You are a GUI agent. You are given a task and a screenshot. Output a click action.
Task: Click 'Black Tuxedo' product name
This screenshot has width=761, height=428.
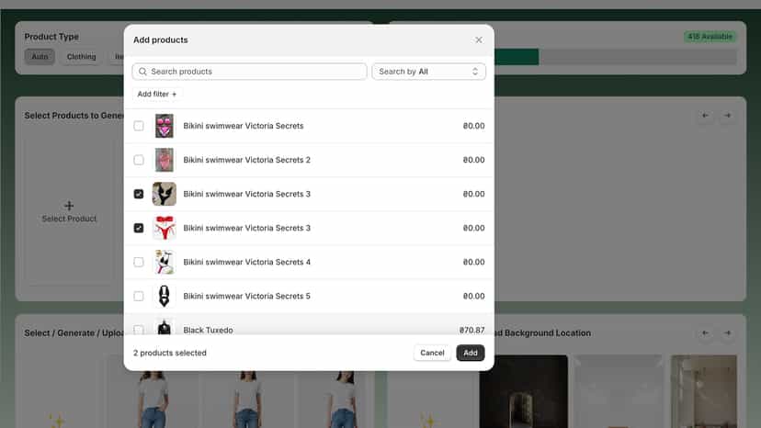click(x=209, y=330)
